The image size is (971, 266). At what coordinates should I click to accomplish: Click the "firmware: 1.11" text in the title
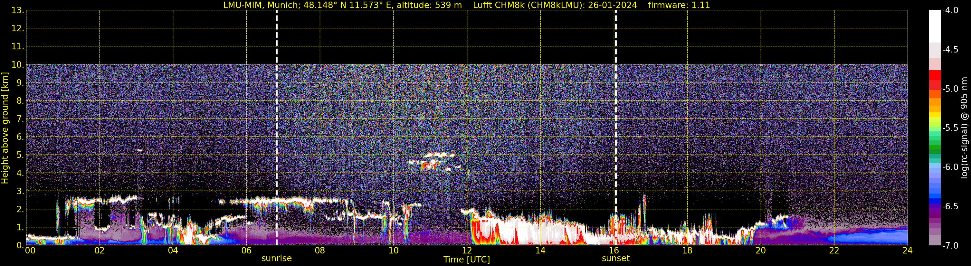coord(679,5)
